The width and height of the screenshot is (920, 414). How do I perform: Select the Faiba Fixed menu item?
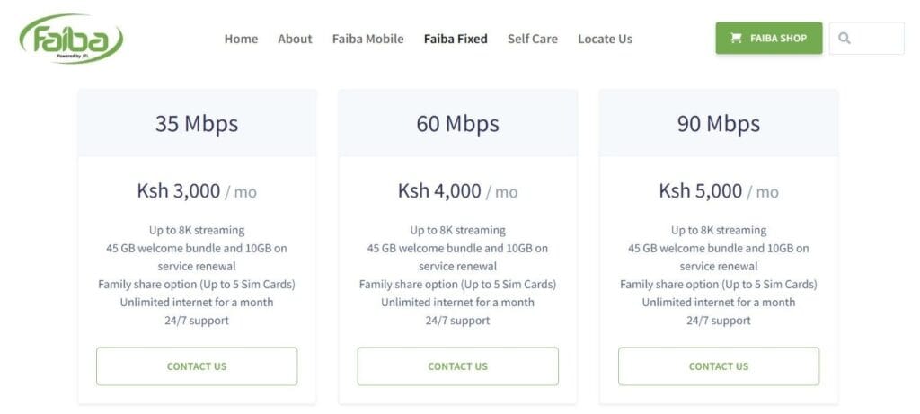tap(456, 39)
